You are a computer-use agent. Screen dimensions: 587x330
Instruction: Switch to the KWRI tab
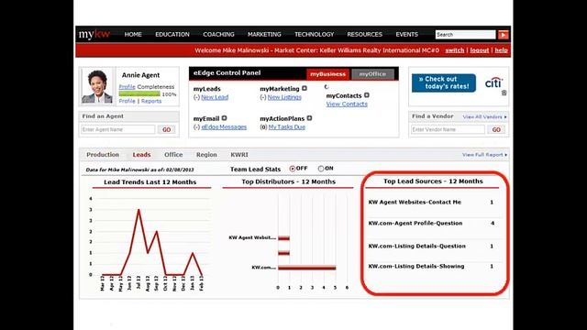tap(239, 155)
